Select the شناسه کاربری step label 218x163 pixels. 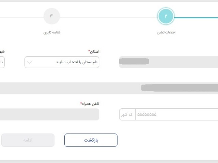point(51,33)
